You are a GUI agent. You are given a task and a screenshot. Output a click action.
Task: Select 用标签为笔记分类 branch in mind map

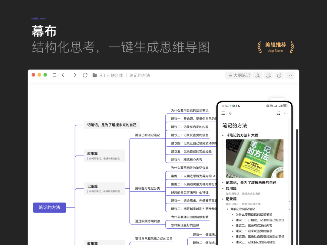pyautogui.click(x=147, y=188)
